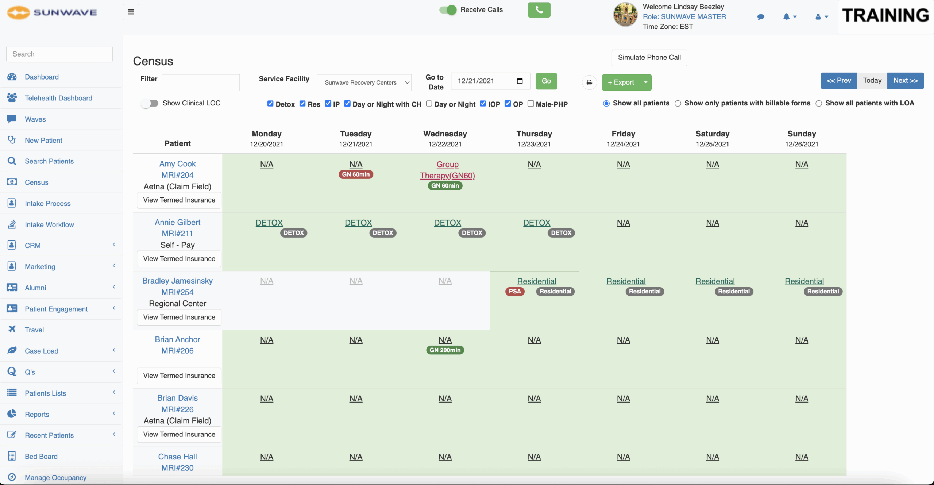Open the chat messages icon
This screenshot has height=485, width=934.
(x=761, y=17)
